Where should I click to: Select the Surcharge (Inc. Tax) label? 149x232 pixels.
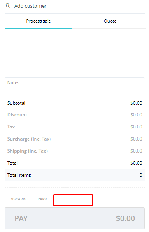(x=29, y=139)
